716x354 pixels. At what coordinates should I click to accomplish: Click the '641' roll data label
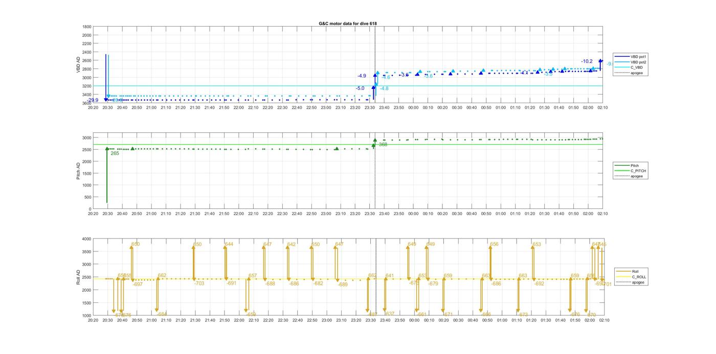coord(390,276)
